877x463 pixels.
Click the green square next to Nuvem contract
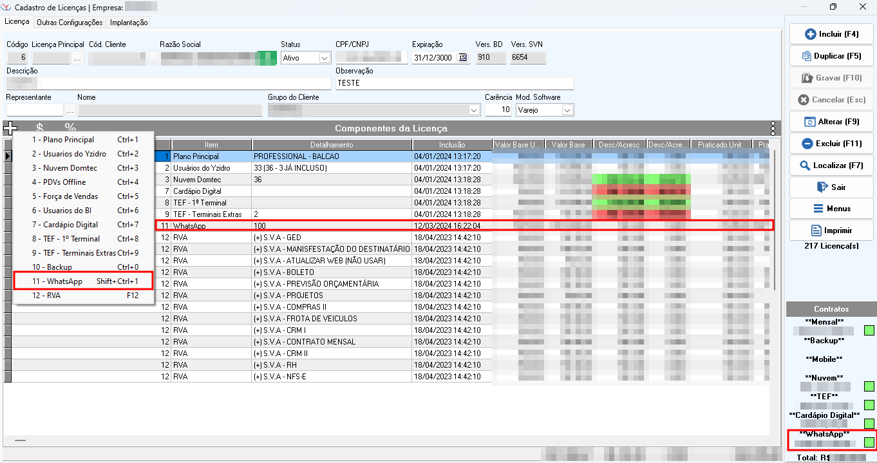click(869, 386)
